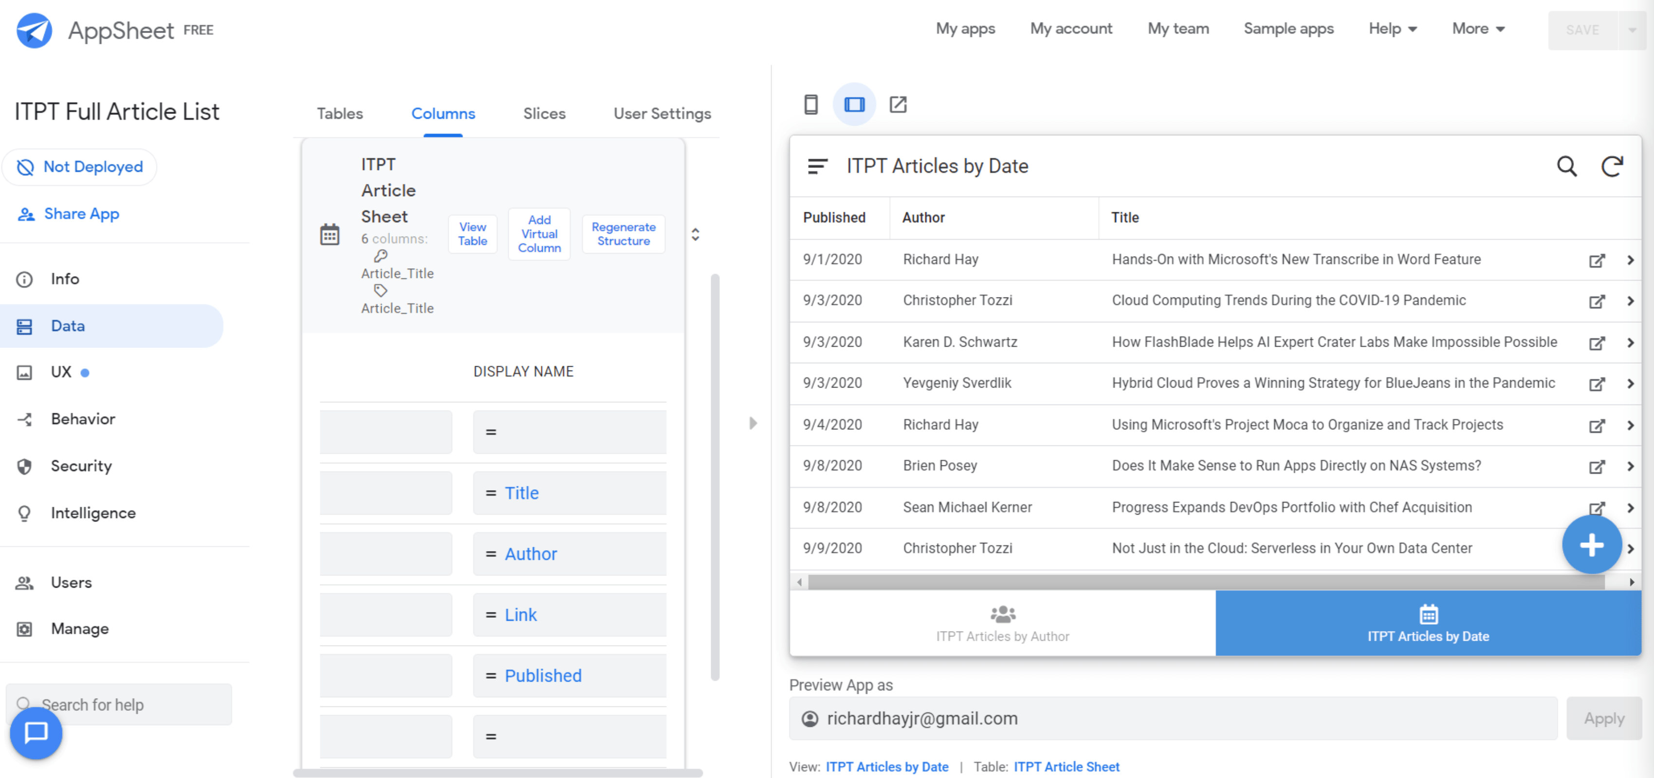Collapse the ITPT Article Sheet table expander

tap(695, 234)
